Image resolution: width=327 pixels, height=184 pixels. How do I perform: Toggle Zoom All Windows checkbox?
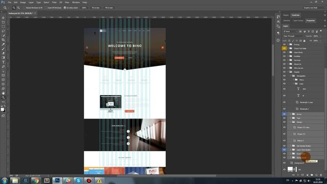tap(46, 8)
